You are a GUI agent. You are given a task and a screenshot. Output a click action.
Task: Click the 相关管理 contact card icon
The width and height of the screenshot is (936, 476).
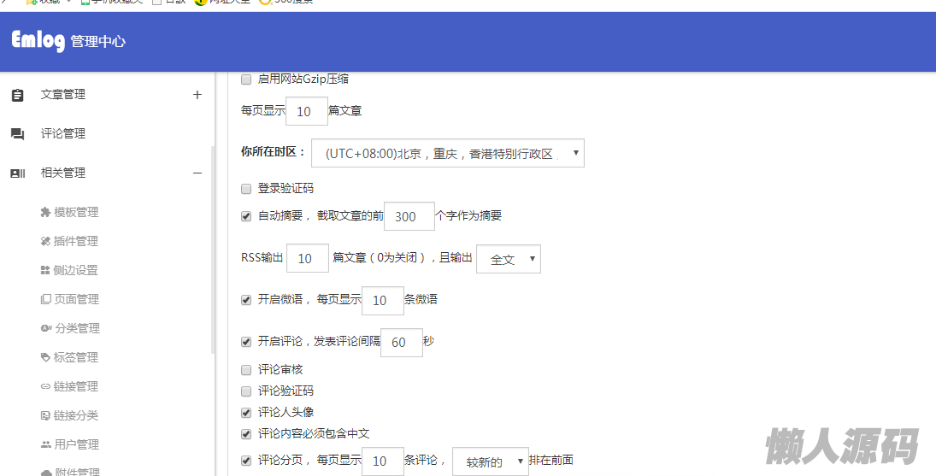pos(18,173)
